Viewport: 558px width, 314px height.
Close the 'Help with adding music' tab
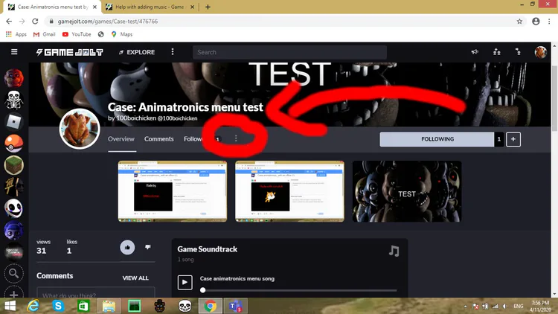coord(192,7)
